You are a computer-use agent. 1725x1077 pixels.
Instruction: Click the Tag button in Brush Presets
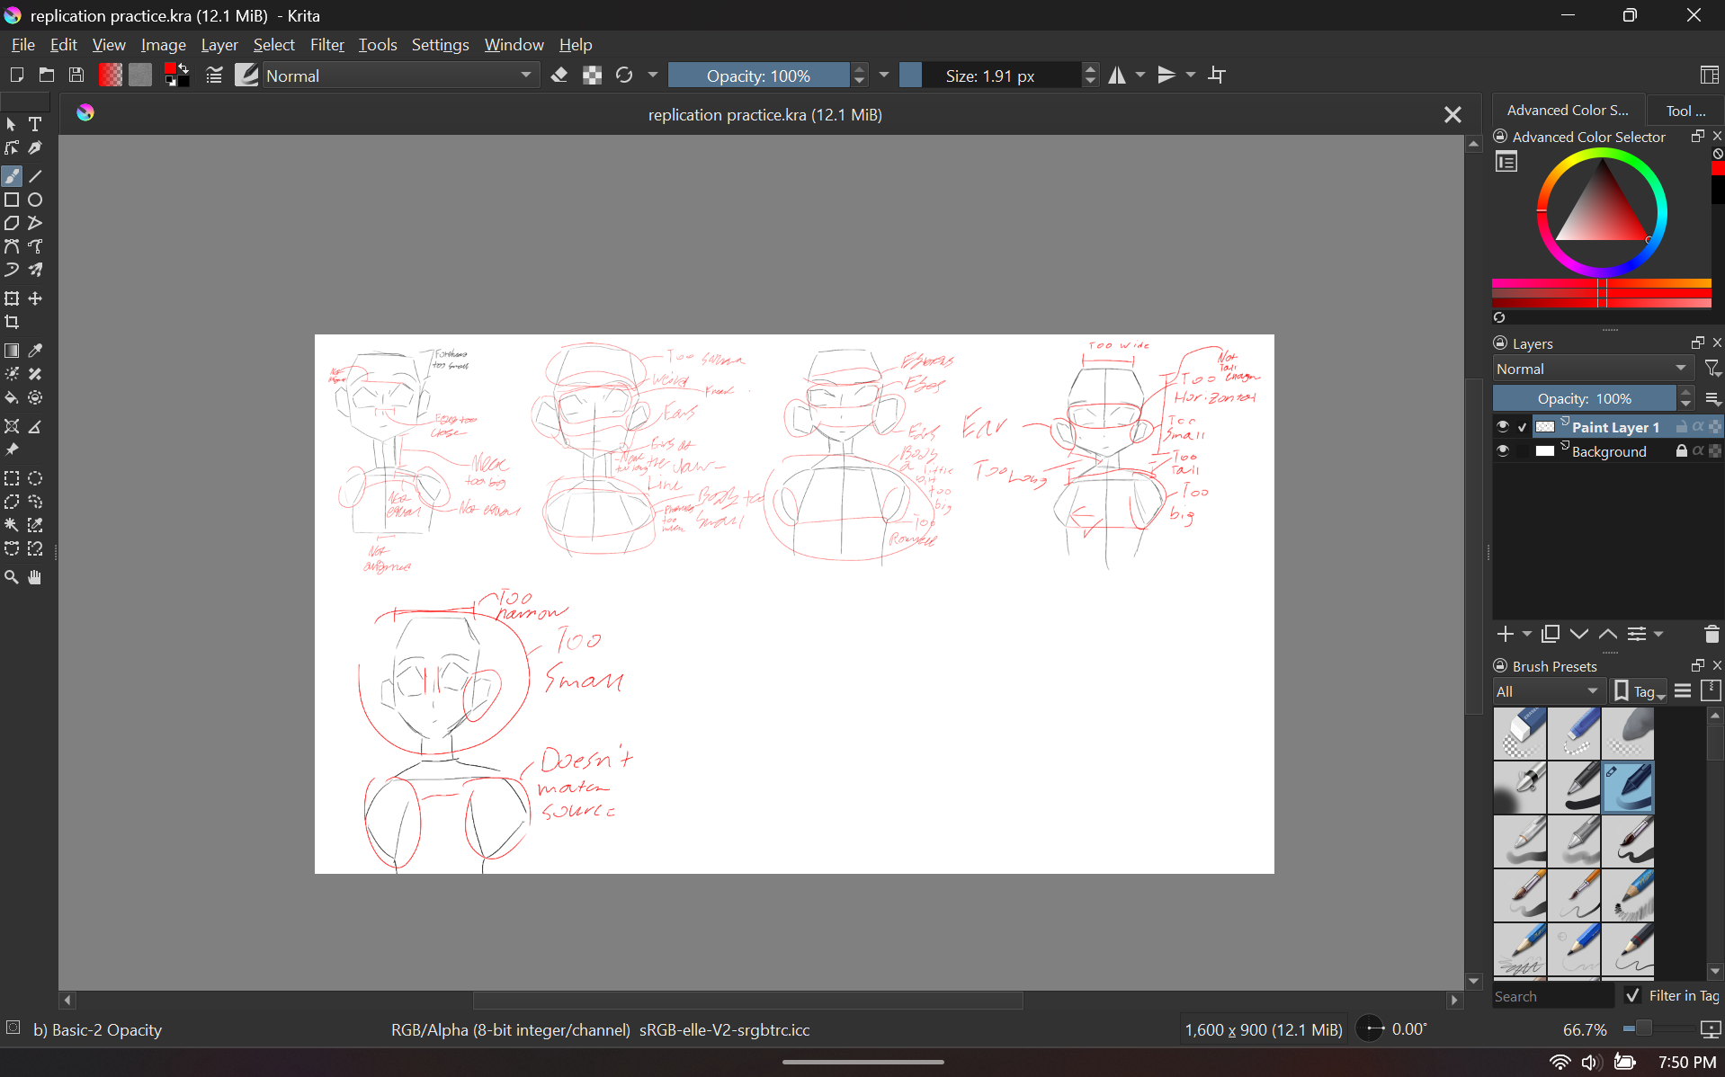pos(1639,691)
